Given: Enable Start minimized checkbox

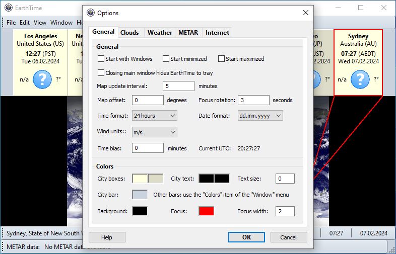Looking at the screenshot, I should pyautogui.click(x=166, y=59).
